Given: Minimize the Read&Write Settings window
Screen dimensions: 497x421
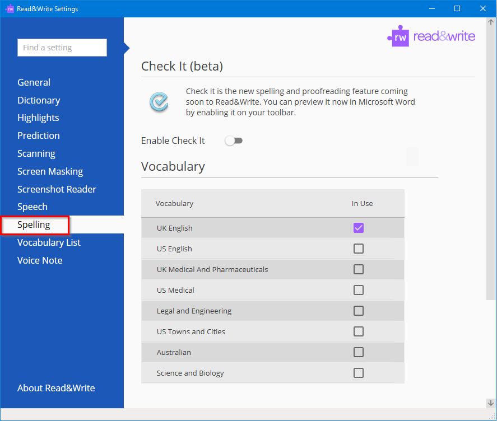Looking at the screenshot, I should point(431,8).
